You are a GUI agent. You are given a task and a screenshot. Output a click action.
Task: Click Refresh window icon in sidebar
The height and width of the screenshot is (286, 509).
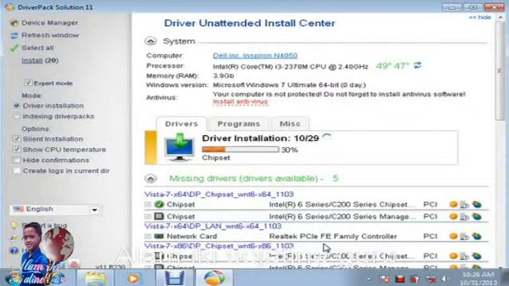tap(14, 35)
